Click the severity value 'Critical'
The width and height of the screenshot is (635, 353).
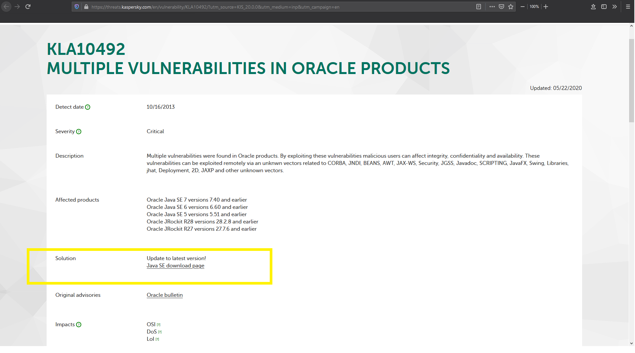[x=155, y=132]
